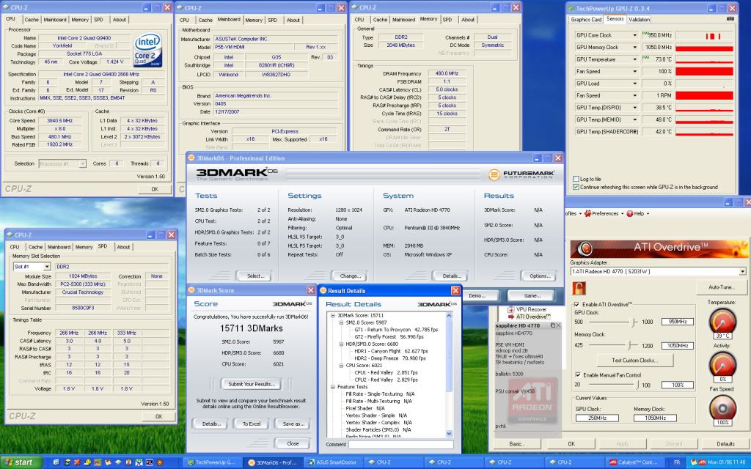Screen dimensions: 751x469
Task: Uncheck Enable Manual Fan Control
Action: click(576, 374)
